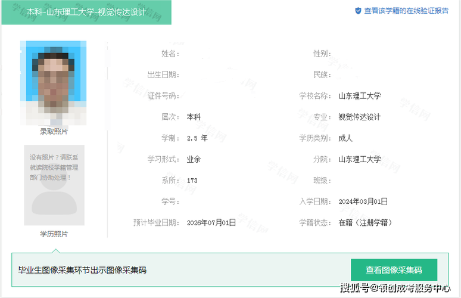
Task: Click the 性别 field label
Action: point(322,54)
